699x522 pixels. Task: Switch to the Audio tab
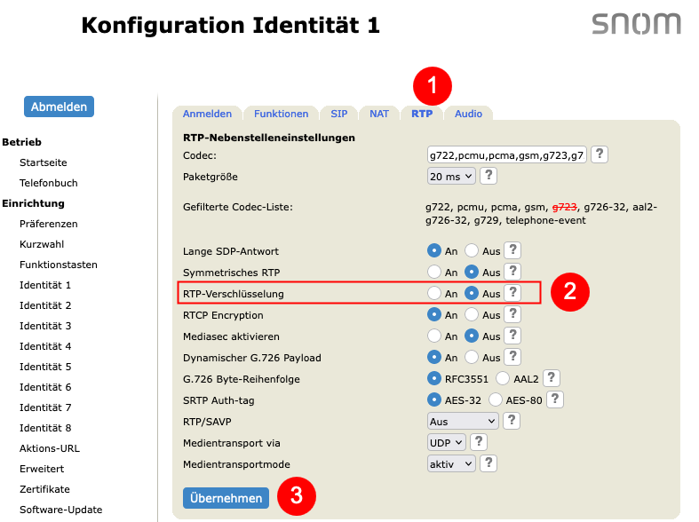point(468,114)
